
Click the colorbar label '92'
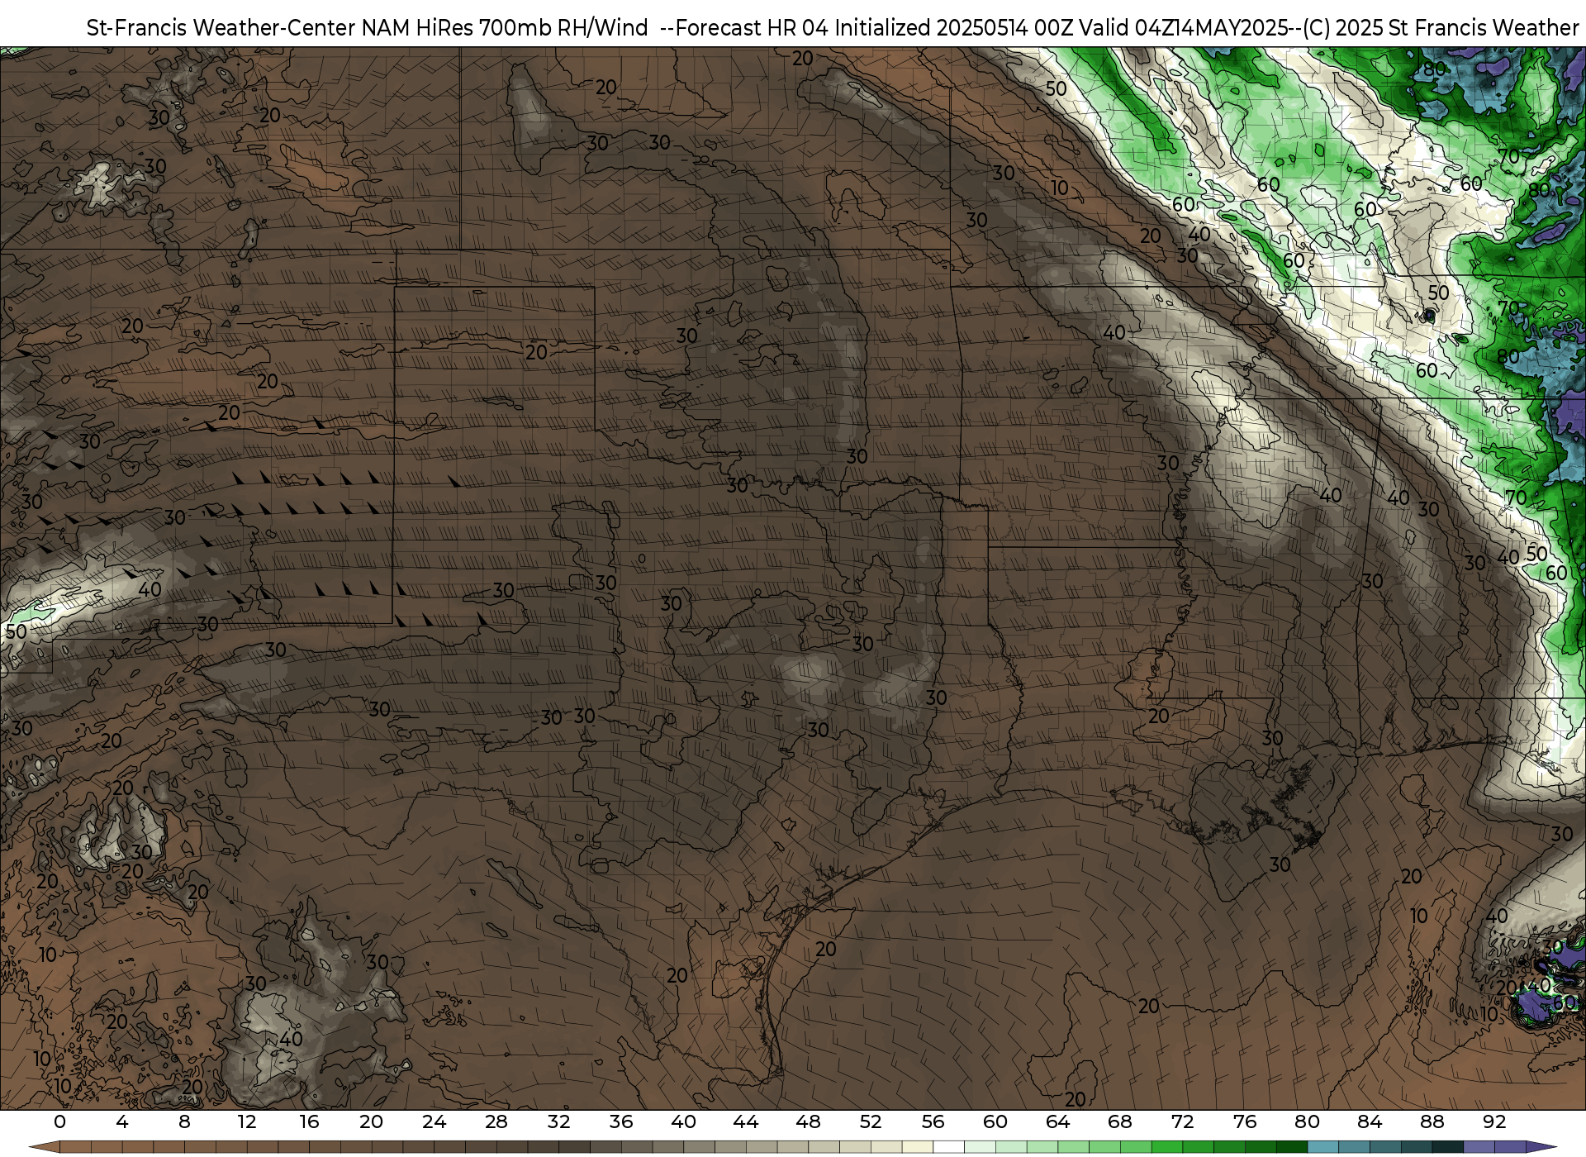tap(1494, 1121)
